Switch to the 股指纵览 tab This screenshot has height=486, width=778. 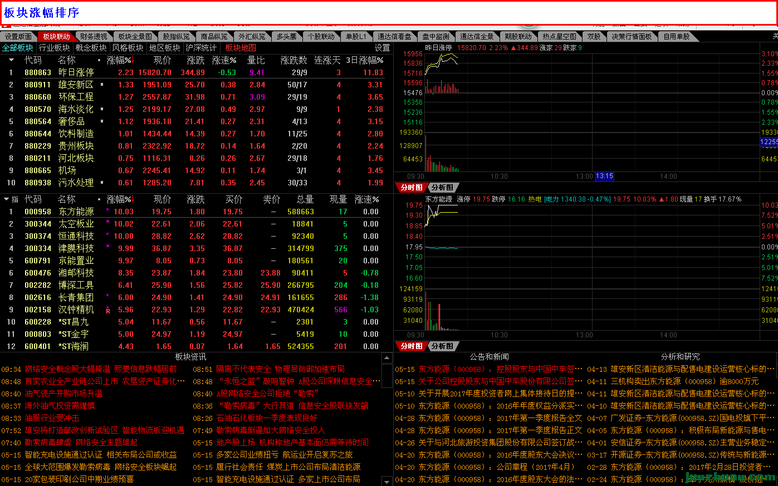tap(176, 36)
